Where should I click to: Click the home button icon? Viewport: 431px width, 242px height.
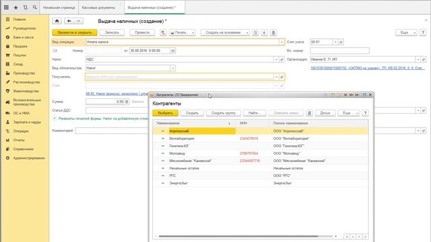pos(57,21)
